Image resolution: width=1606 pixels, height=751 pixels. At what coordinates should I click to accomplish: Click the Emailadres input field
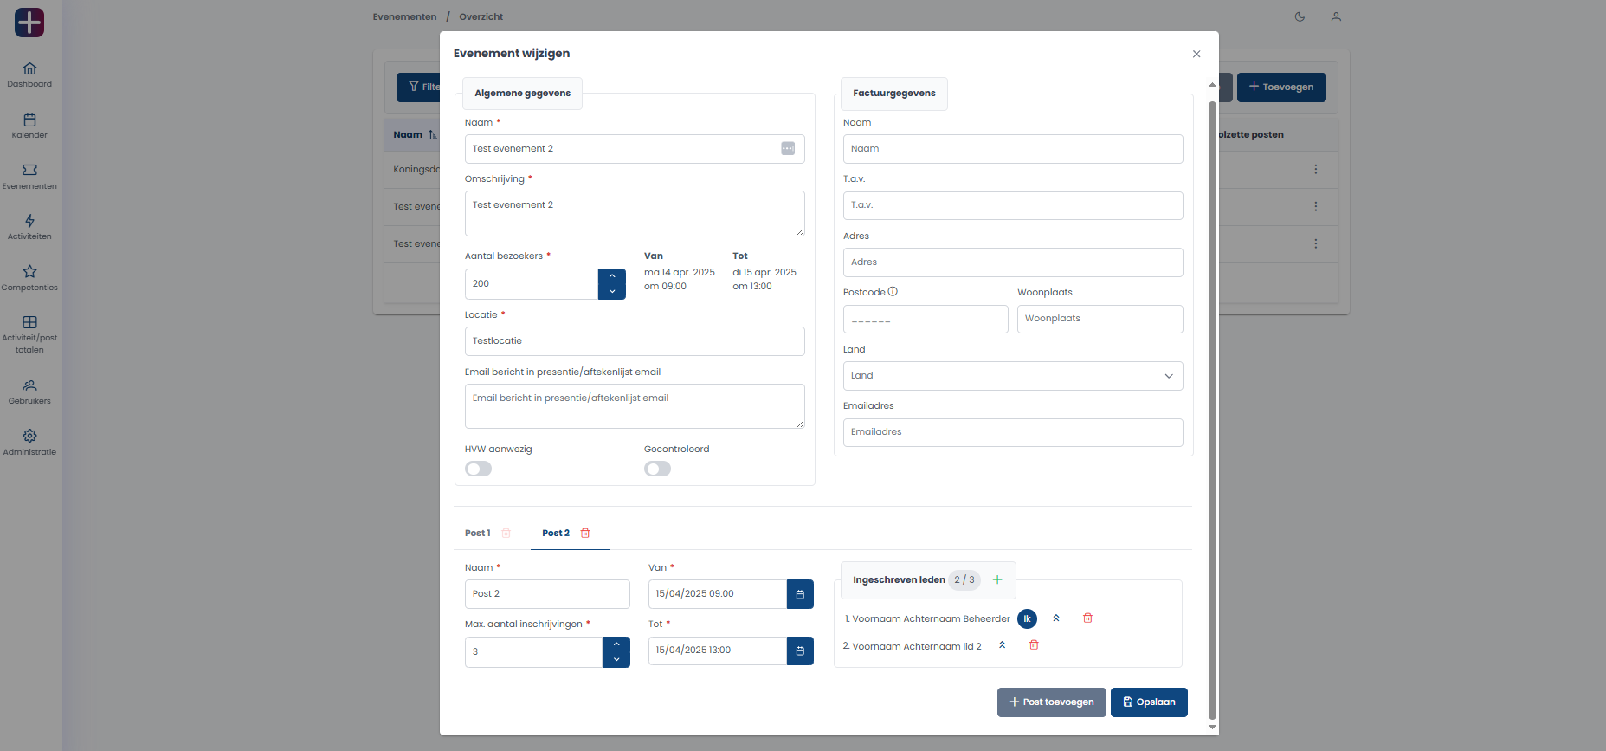[x=1012, y=432]
